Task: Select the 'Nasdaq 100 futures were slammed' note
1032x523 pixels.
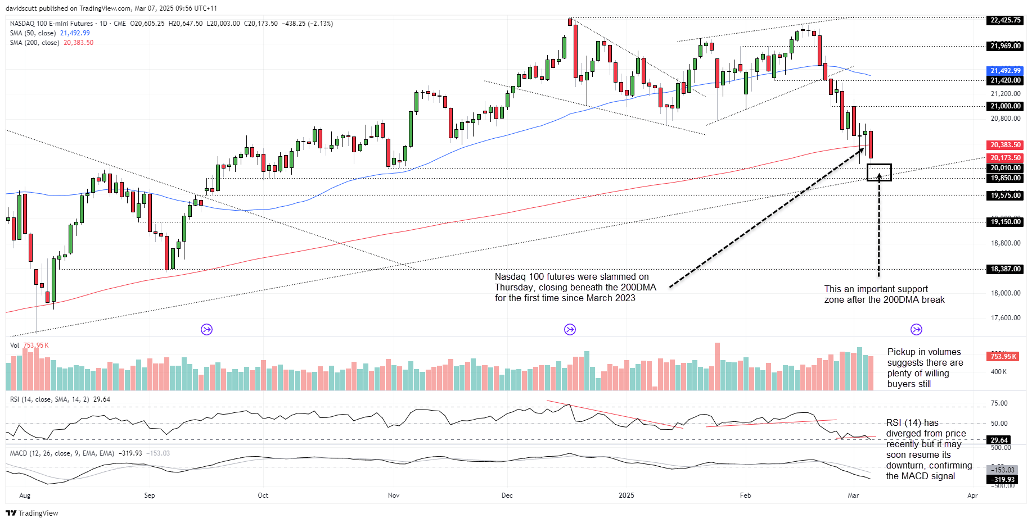Action: (x=575, y=288)
